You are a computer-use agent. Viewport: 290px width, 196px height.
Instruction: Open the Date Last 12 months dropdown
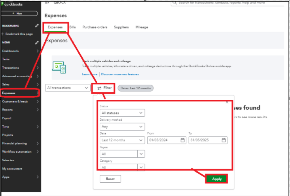point(122,140)
